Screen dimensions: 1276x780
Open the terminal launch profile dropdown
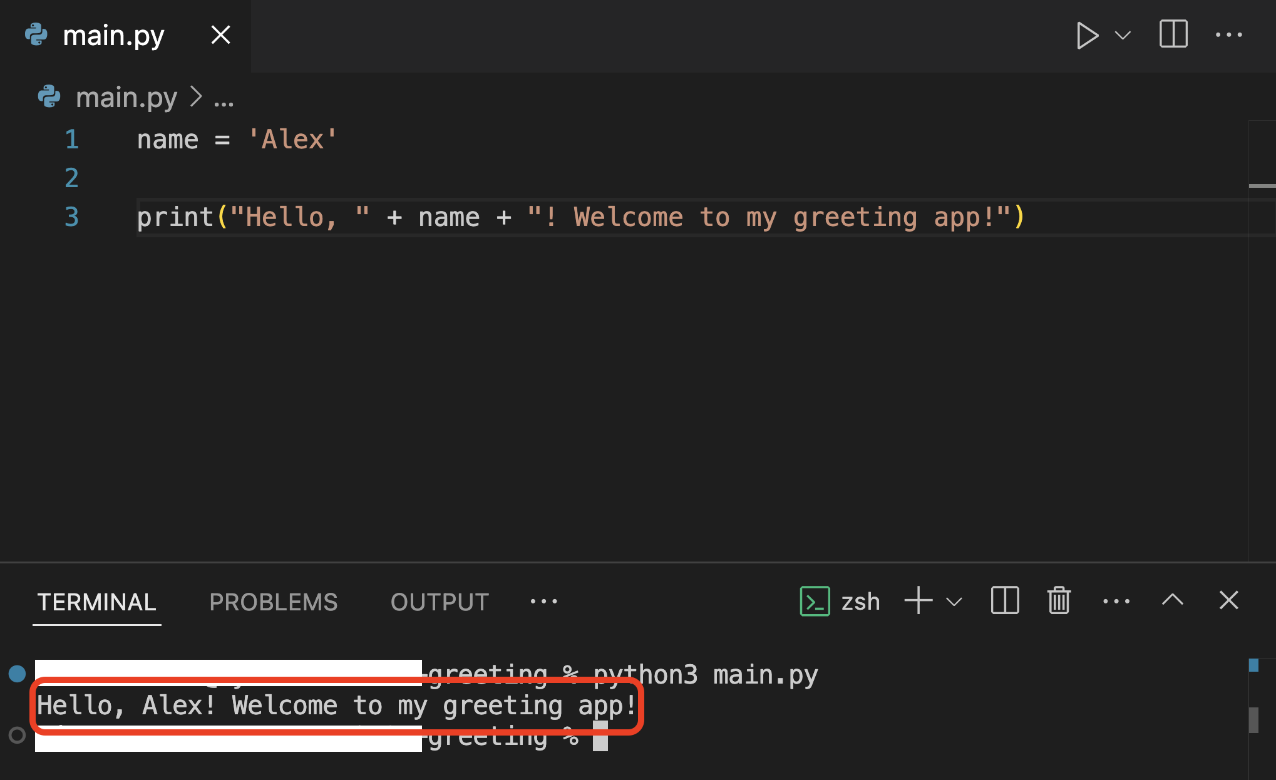[x=954, y=602]
